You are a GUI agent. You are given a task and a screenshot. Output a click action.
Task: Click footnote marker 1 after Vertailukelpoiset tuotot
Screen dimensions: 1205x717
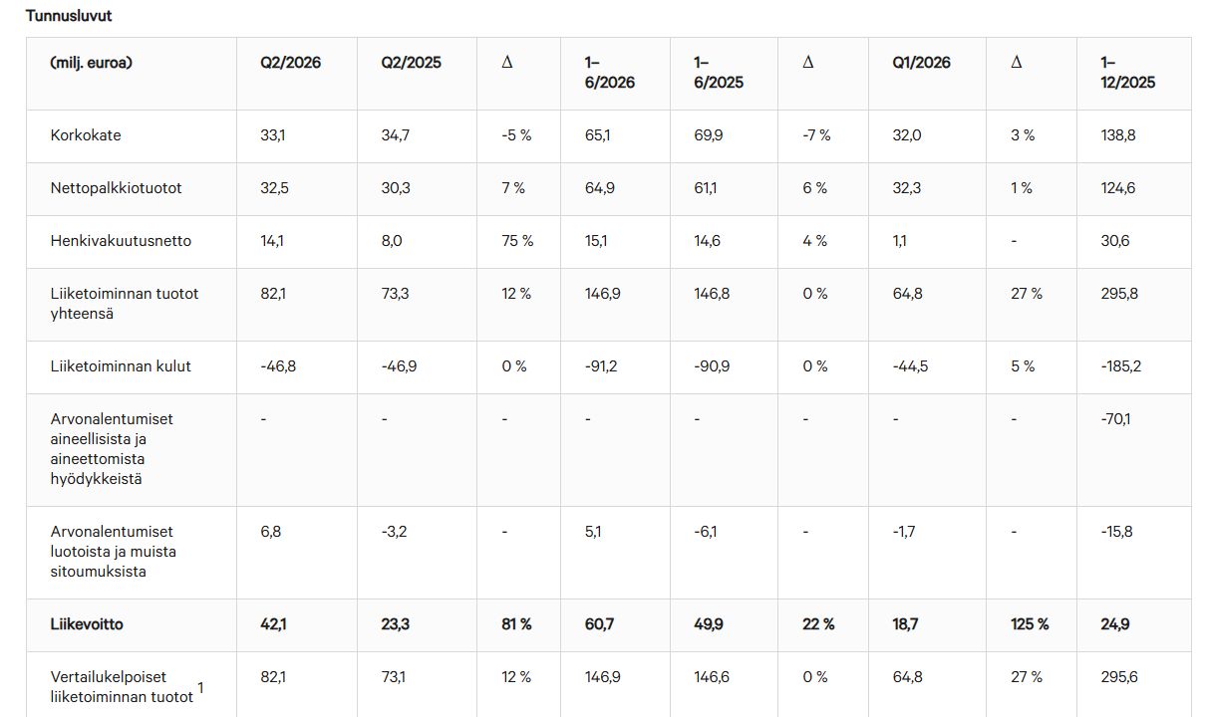tap(200, 687)
